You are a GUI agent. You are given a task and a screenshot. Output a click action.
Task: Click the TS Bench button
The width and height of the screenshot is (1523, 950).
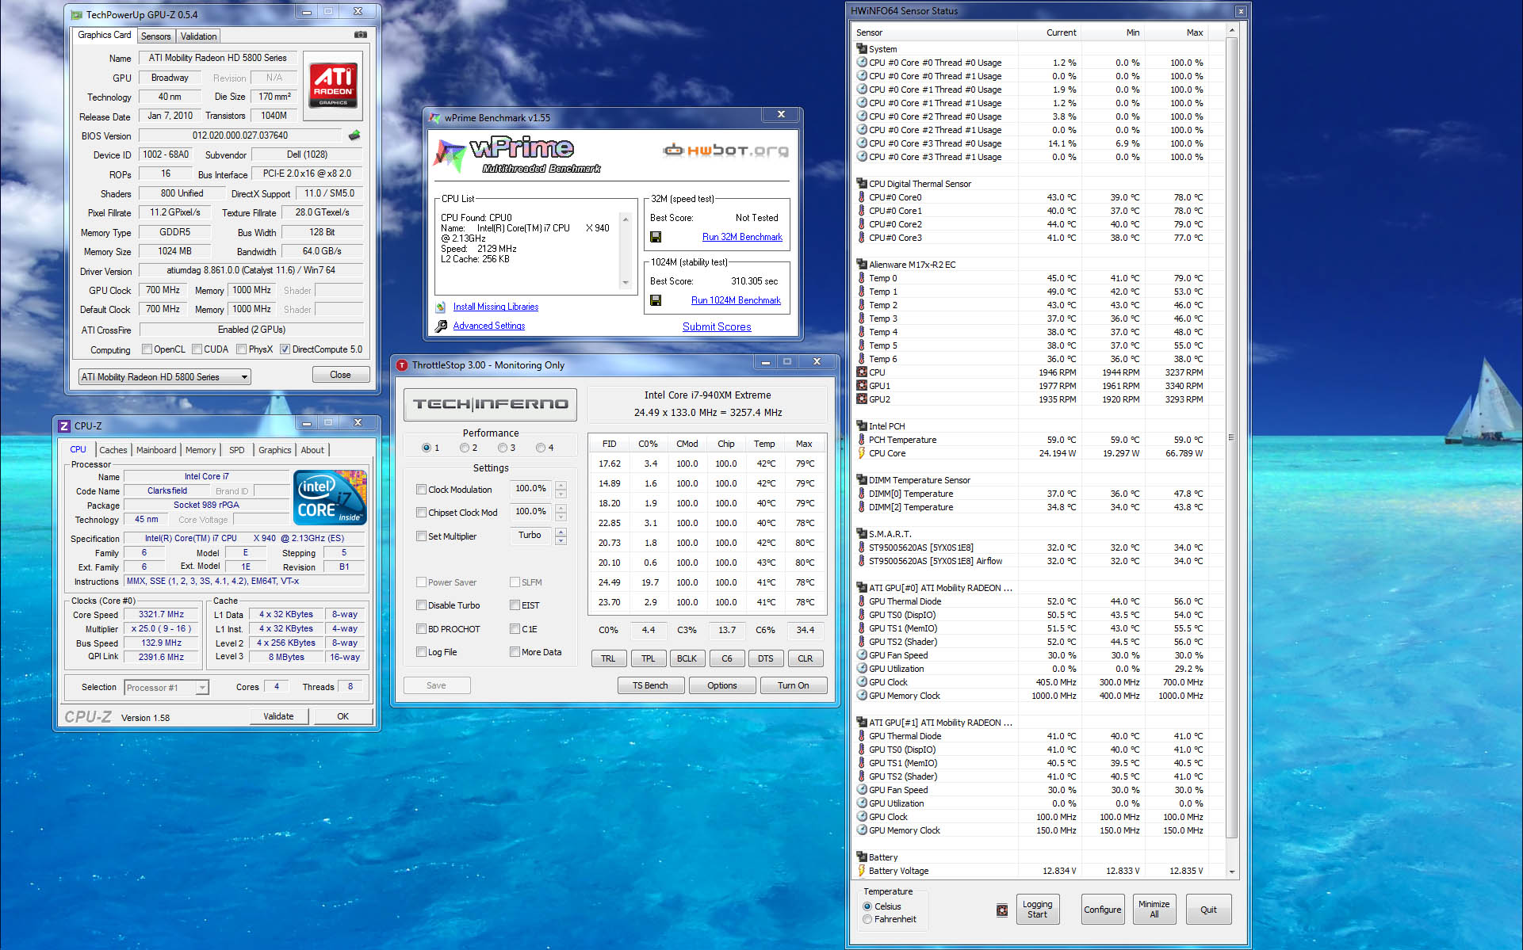point(650,685)
